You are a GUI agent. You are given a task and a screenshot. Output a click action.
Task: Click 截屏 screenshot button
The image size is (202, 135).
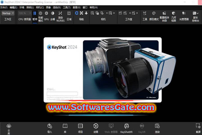(198, 129)
